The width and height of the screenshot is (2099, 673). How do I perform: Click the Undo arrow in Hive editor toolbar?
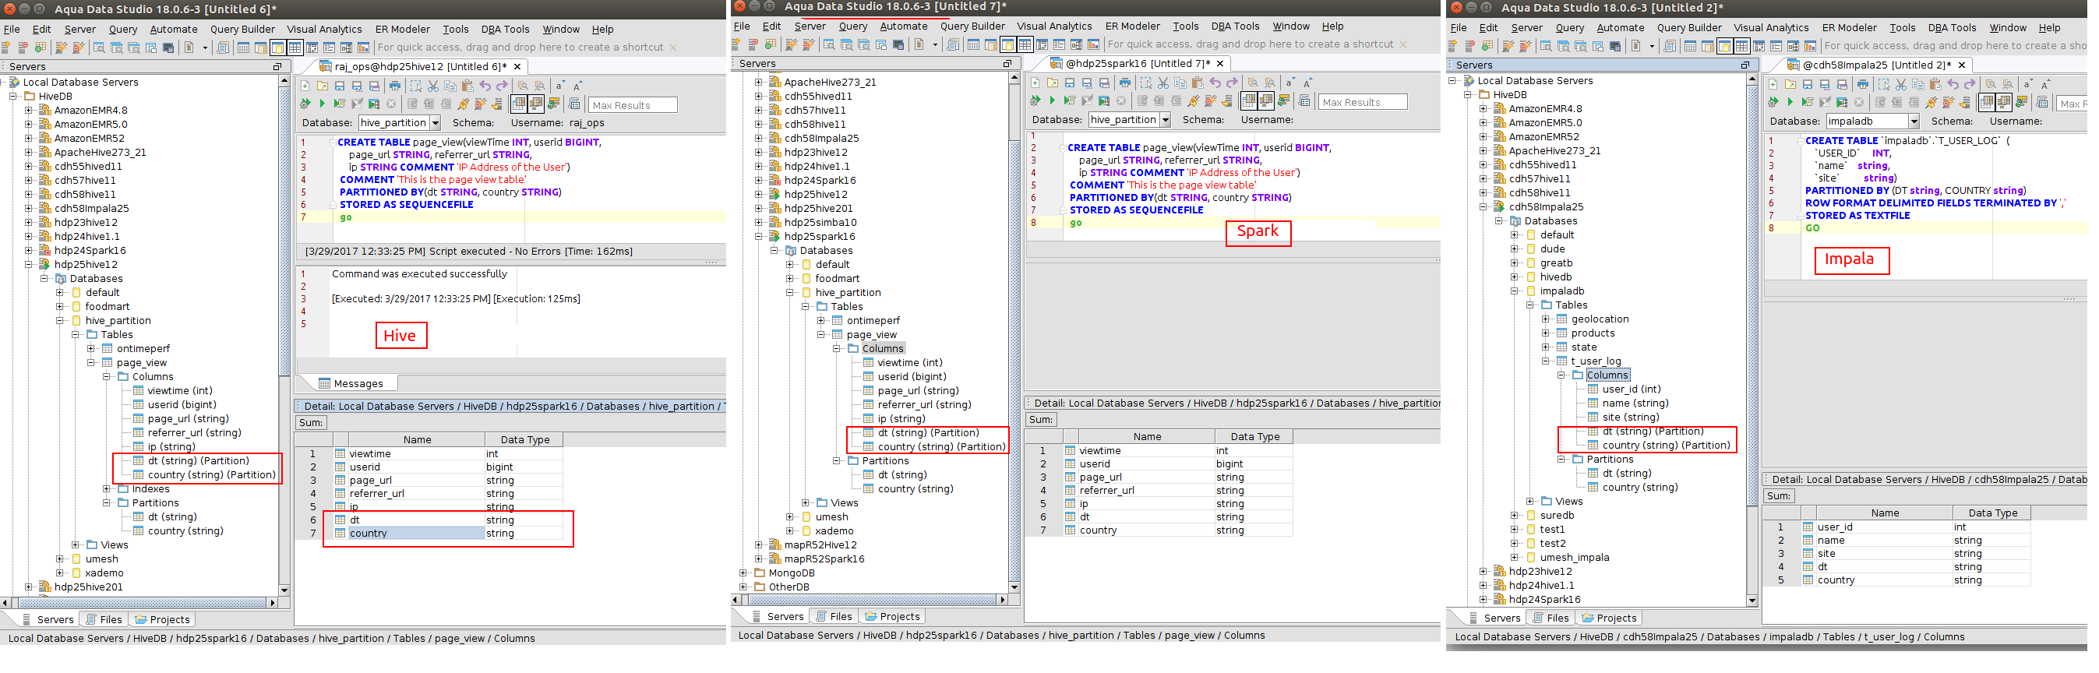485,86
